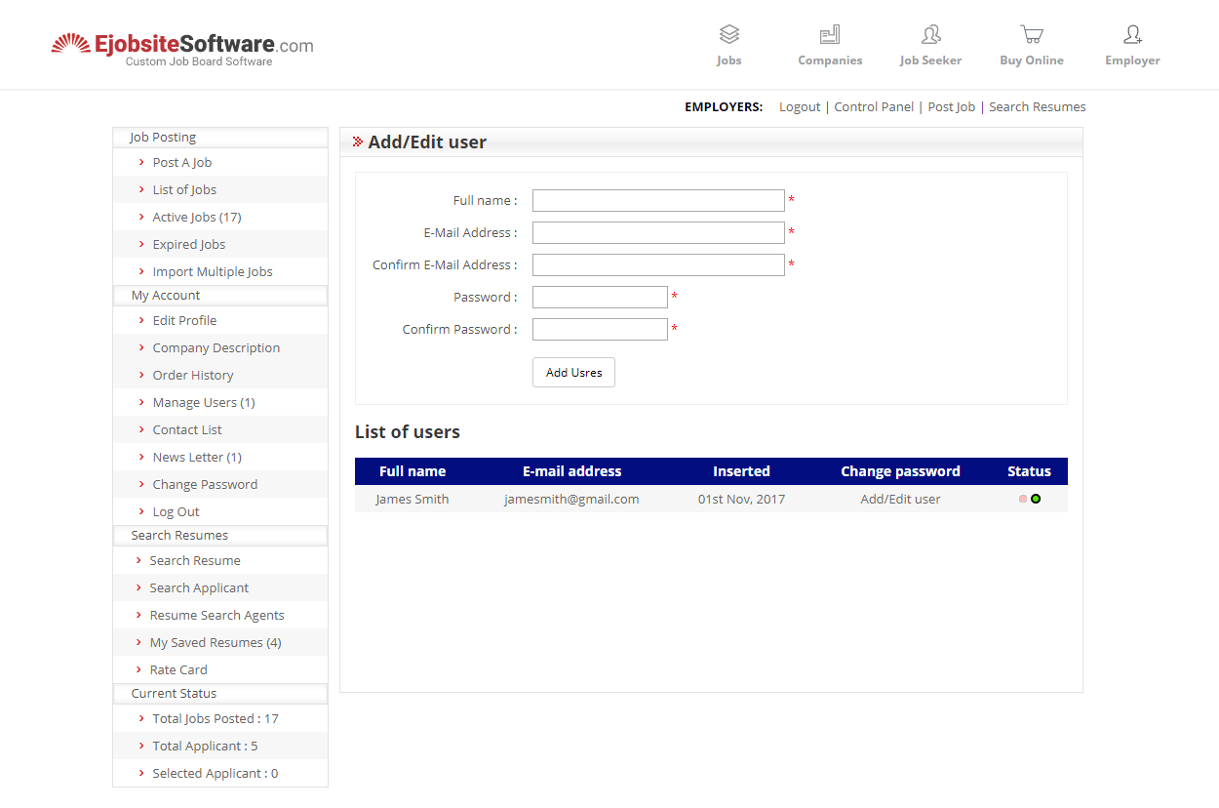Open Import Multiple Jobs in sidebar
The height and width of the screenshot is (808, 1219).
[213, 272]
